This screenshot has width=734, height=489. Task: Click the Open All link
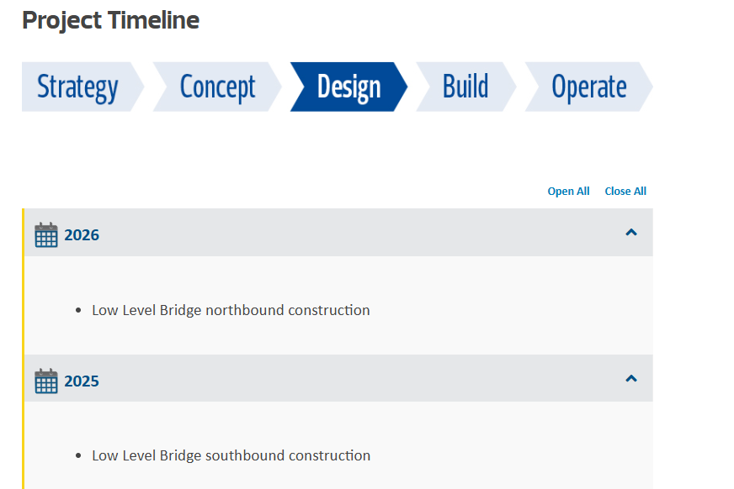click(568, 192)
